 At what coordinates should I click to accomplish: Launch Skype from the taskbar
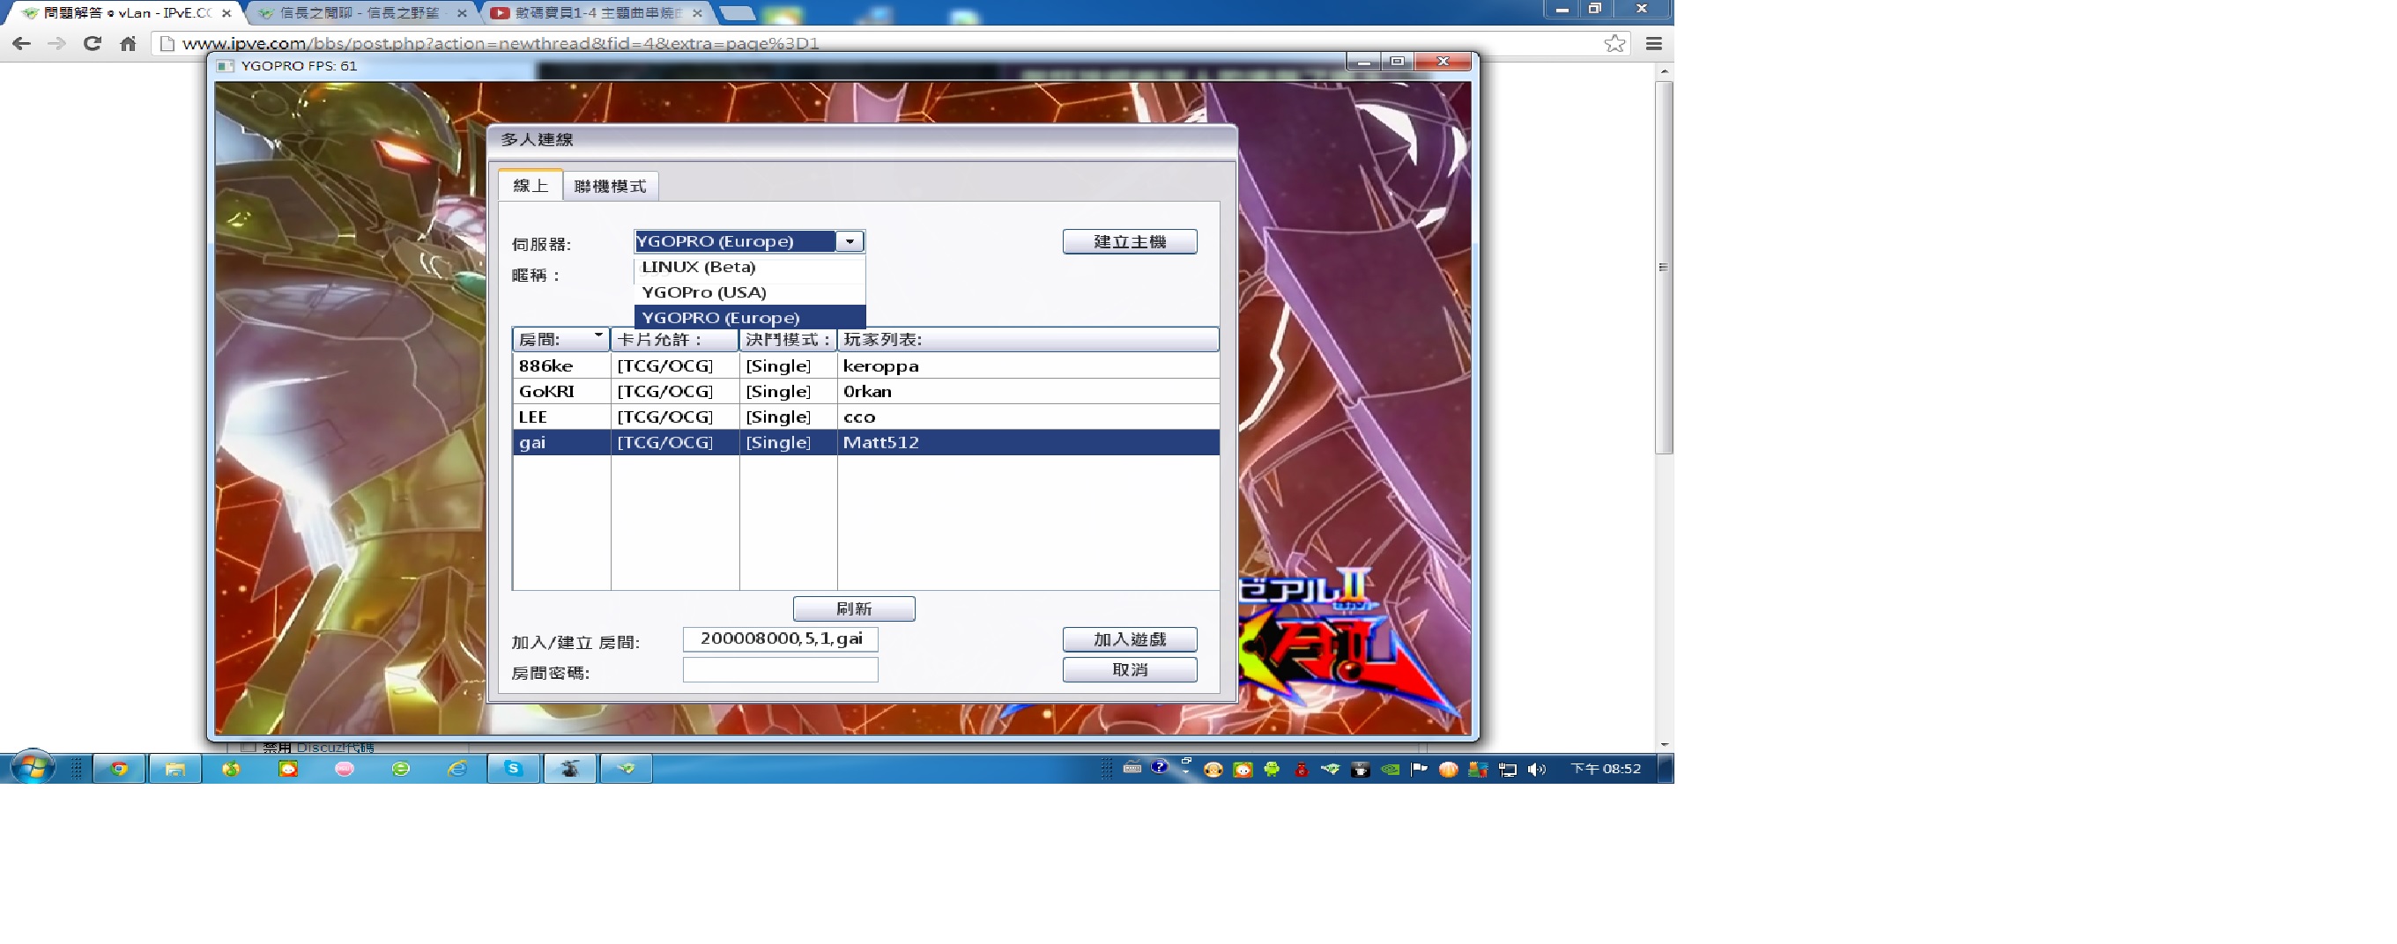(x=514, y=769)
